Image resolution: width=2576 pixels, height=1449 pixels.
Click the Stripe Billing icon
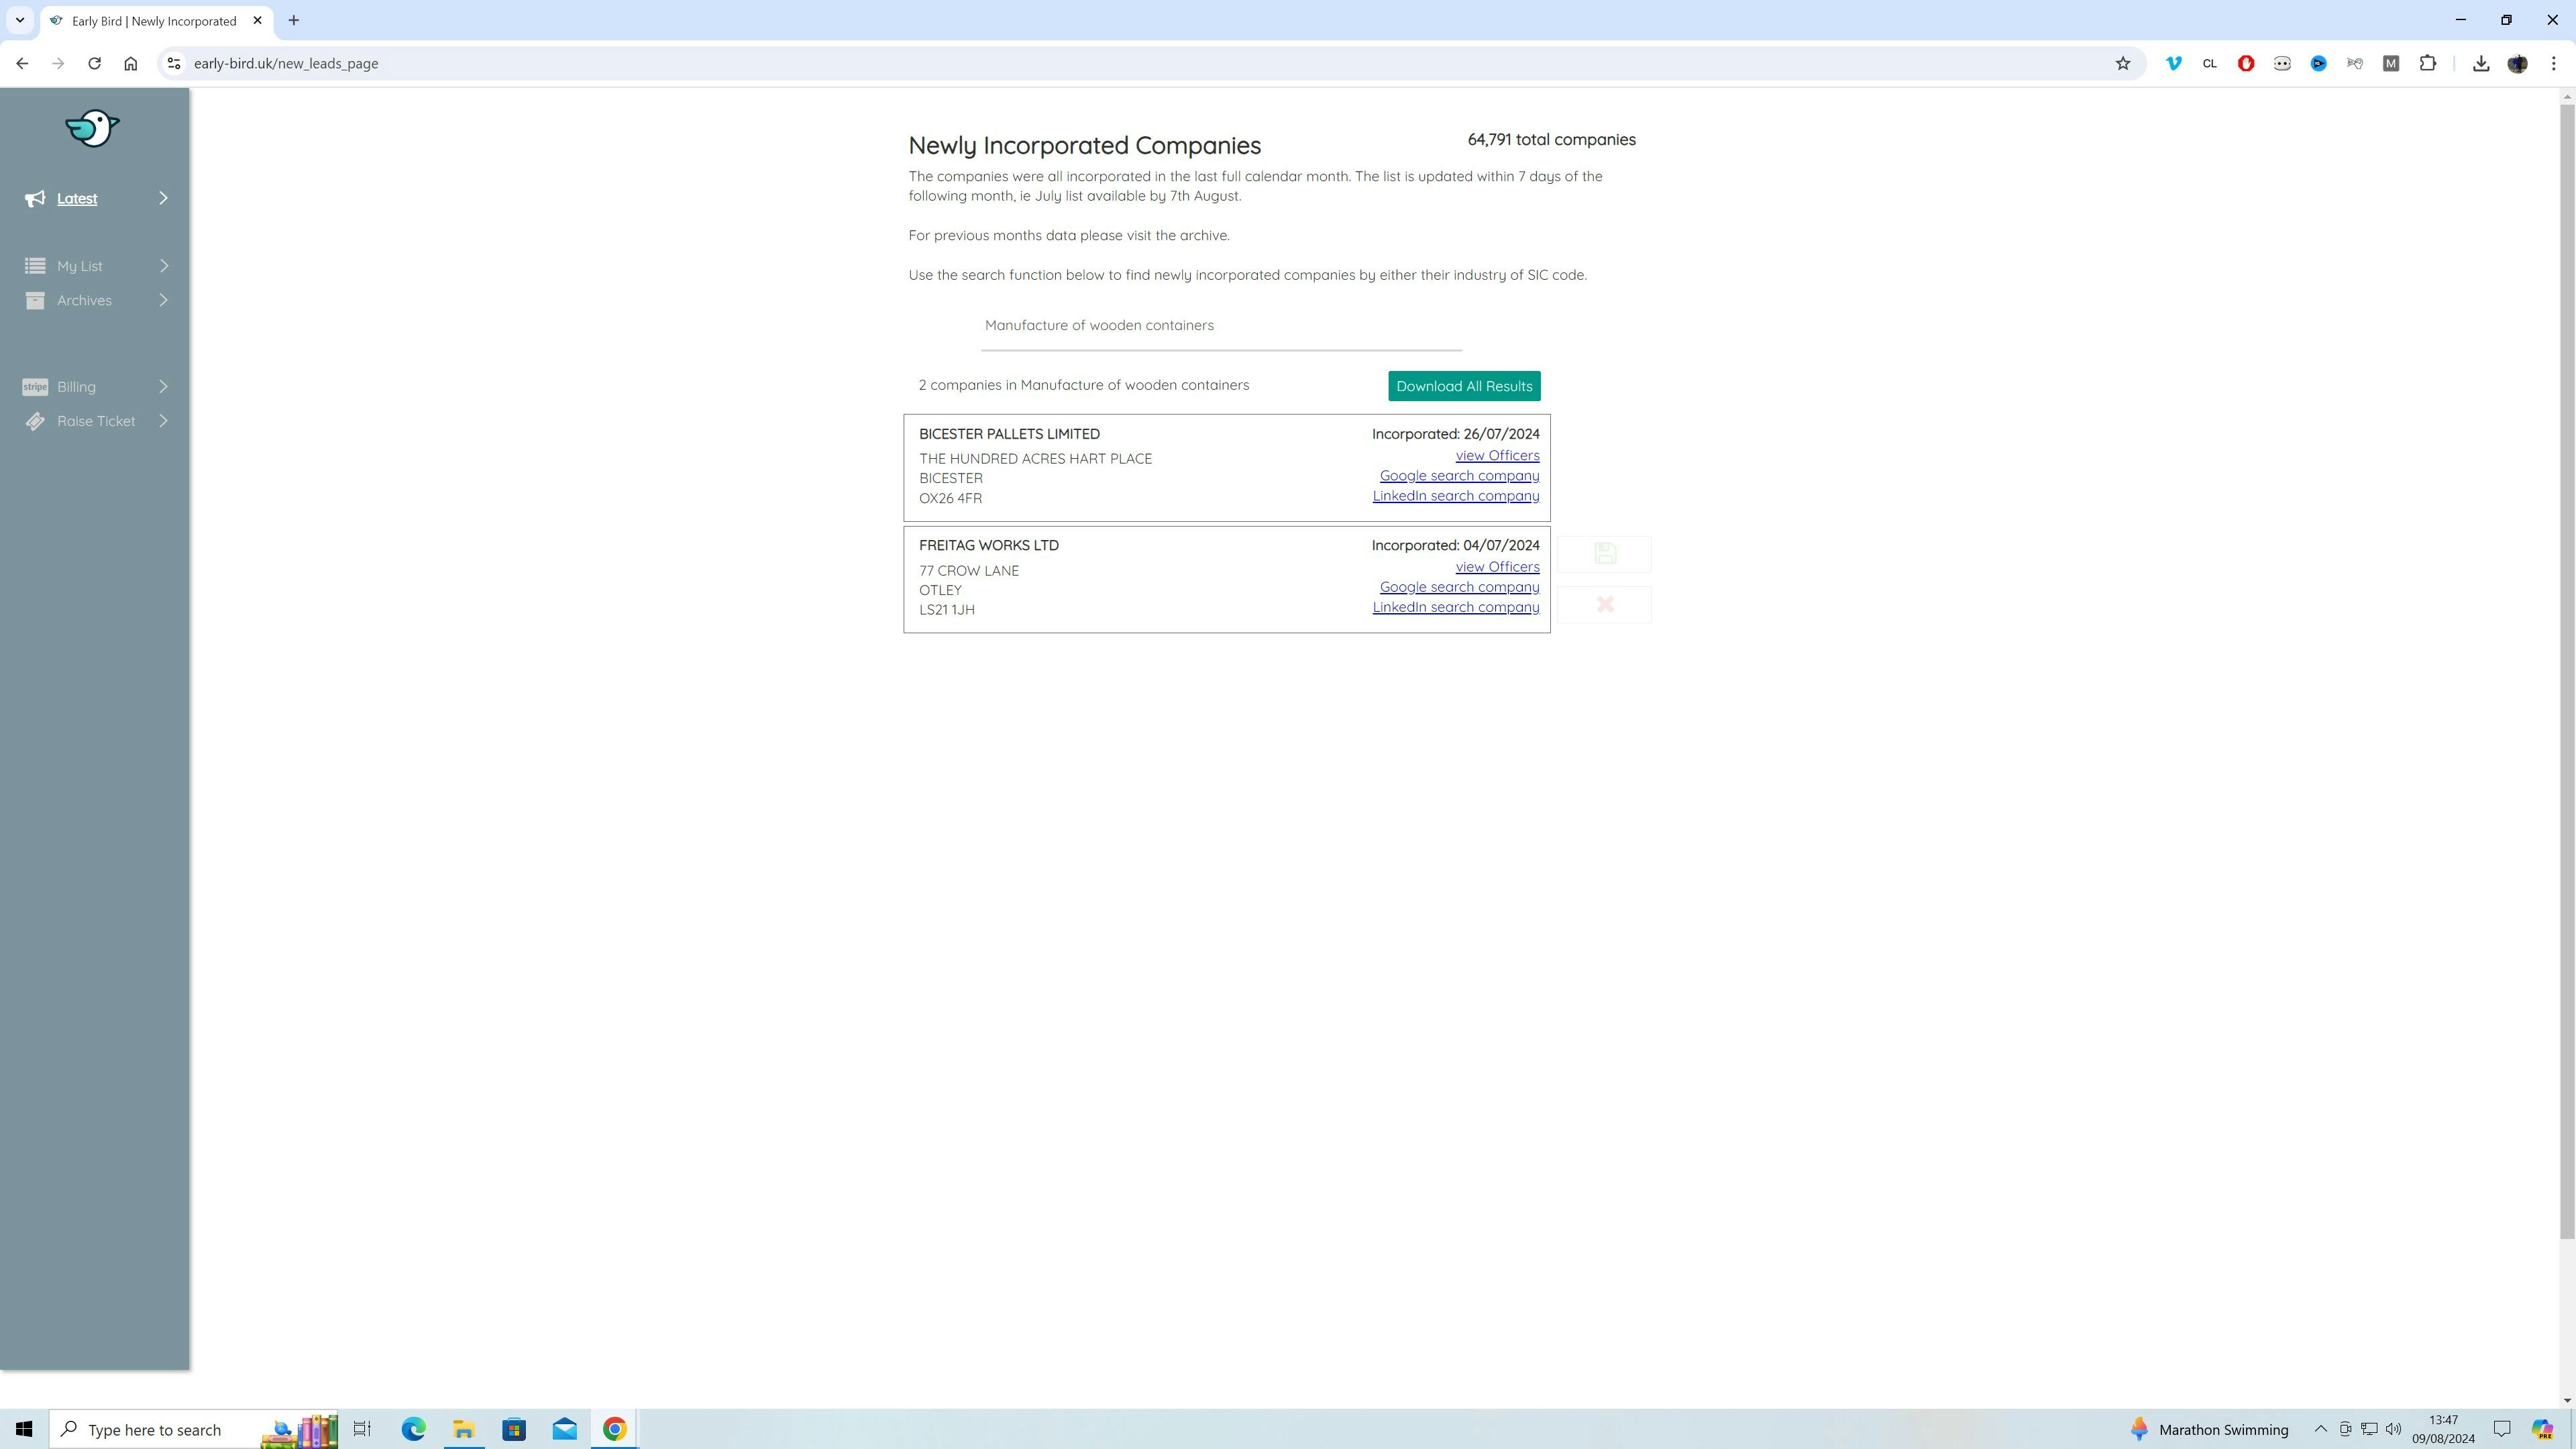[35, 387]
